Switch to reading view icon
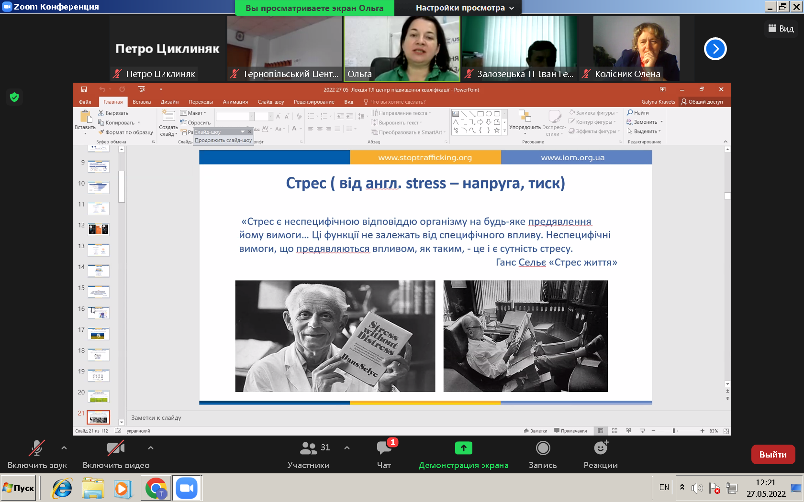 pyautogui.click(x=628, y=431)
